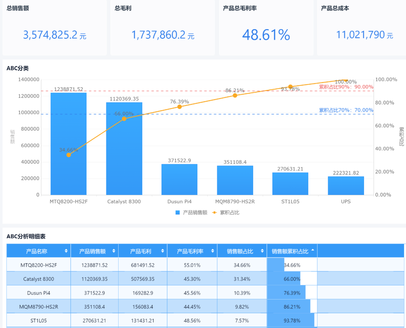Click the 48.61% gross margin figure
This screenshot has height=328, width=406.
(x=266, y=35)
